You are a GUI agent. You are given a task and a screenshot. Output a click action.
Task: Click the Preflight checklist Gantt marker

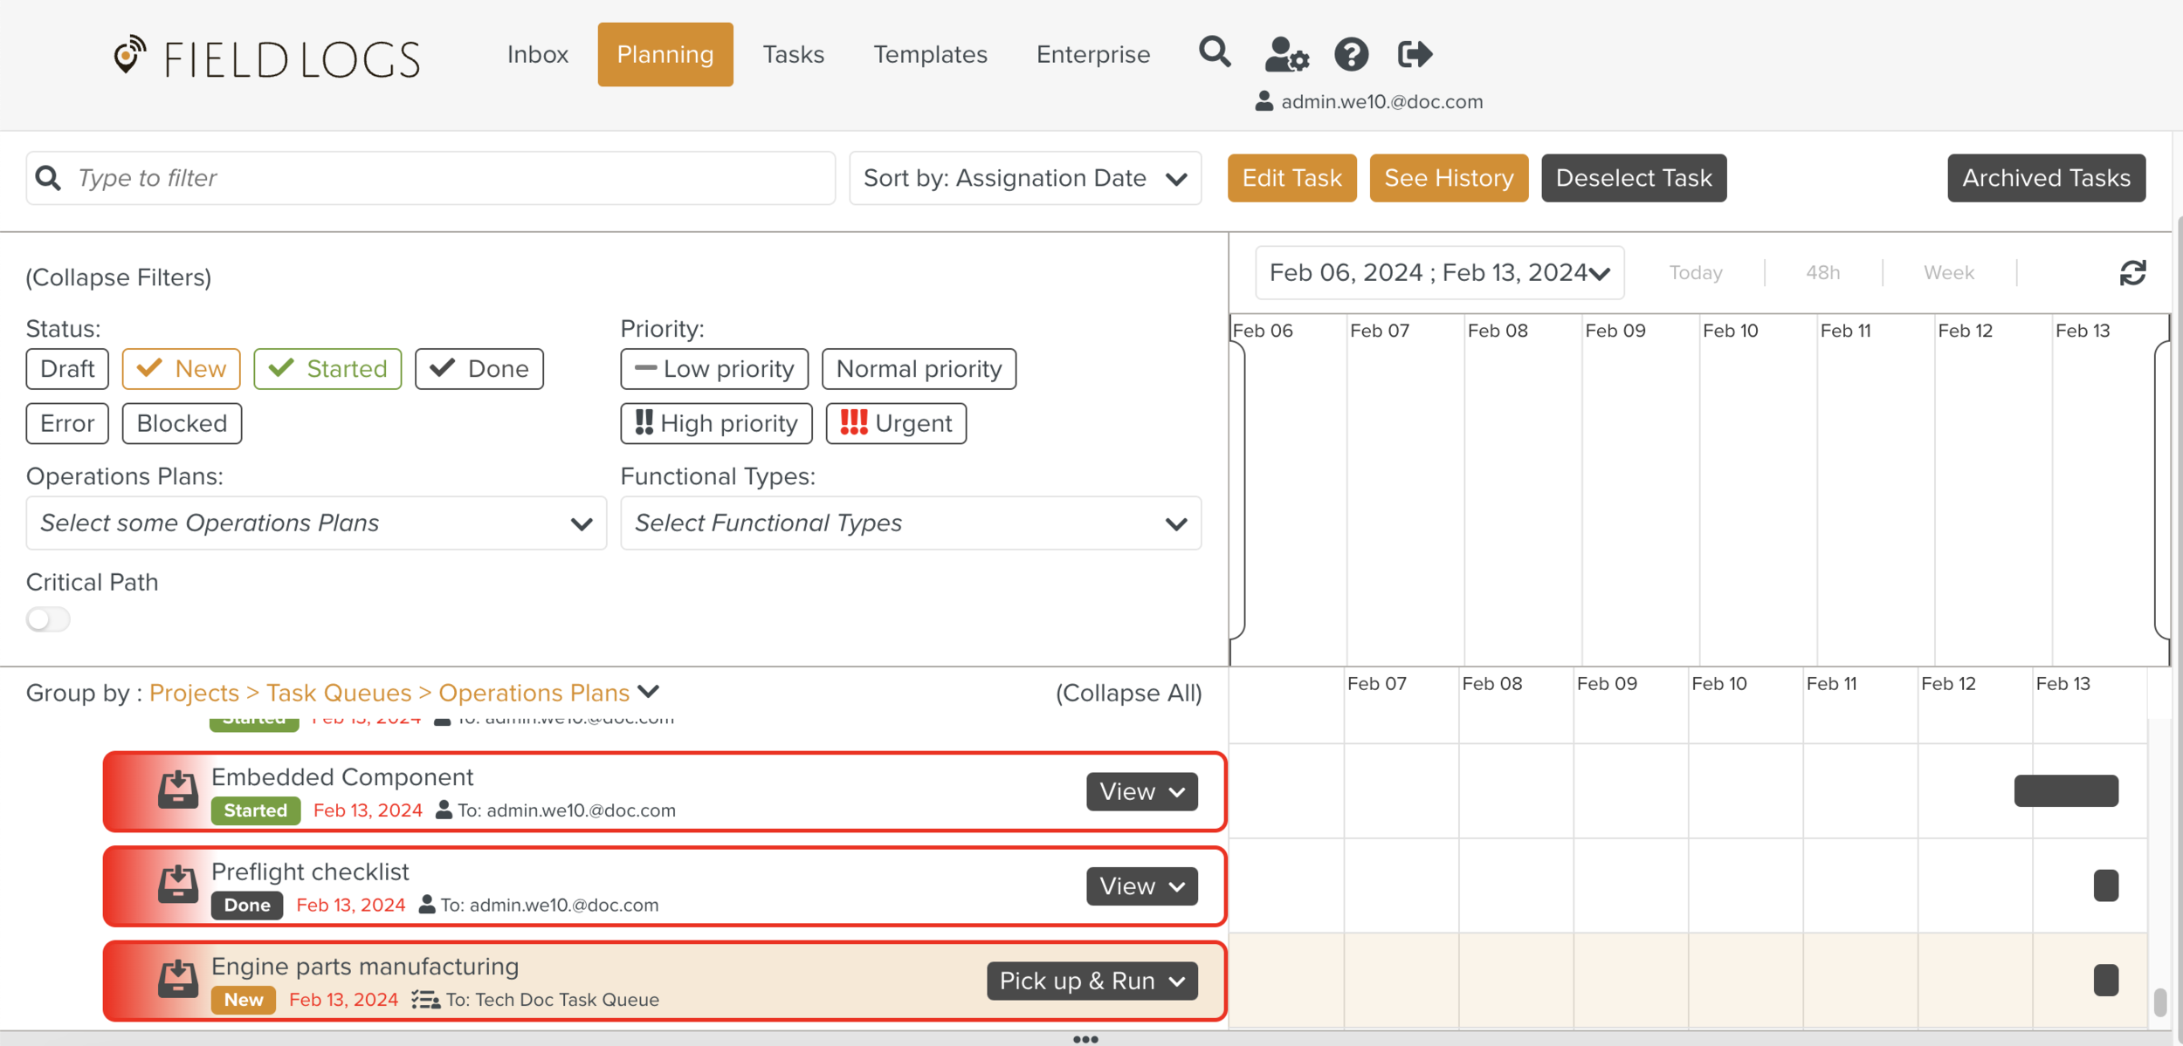2105,885
